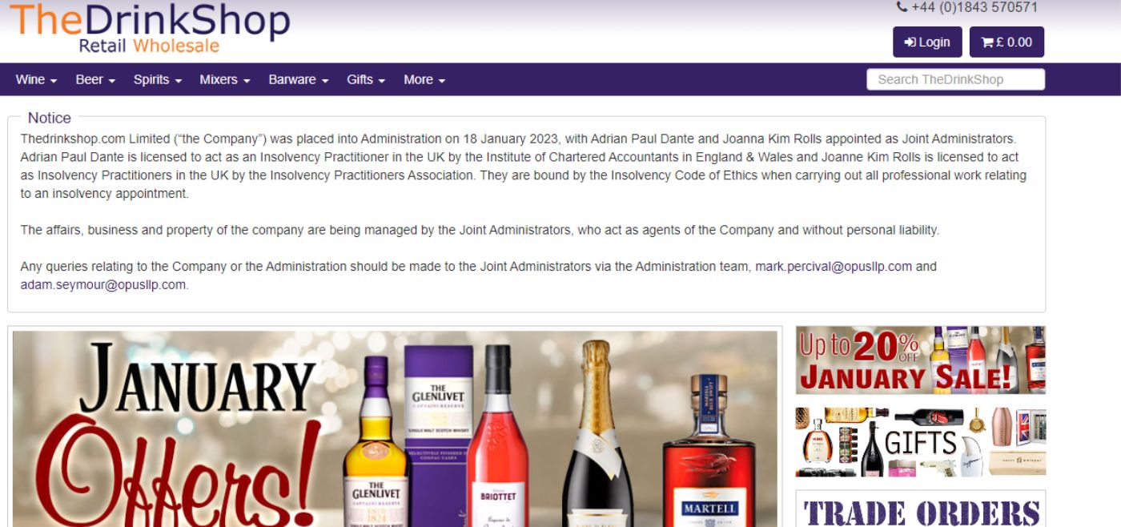Open the January Sale 20% off banner
1121x527 pixels.
point(921,360)
